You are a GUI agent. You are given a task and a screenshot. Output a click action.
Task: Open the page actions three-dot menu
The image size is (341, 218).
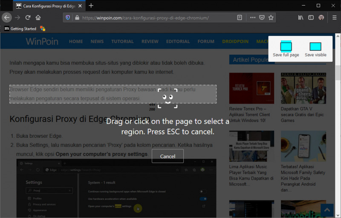click(x=252, y=17)
